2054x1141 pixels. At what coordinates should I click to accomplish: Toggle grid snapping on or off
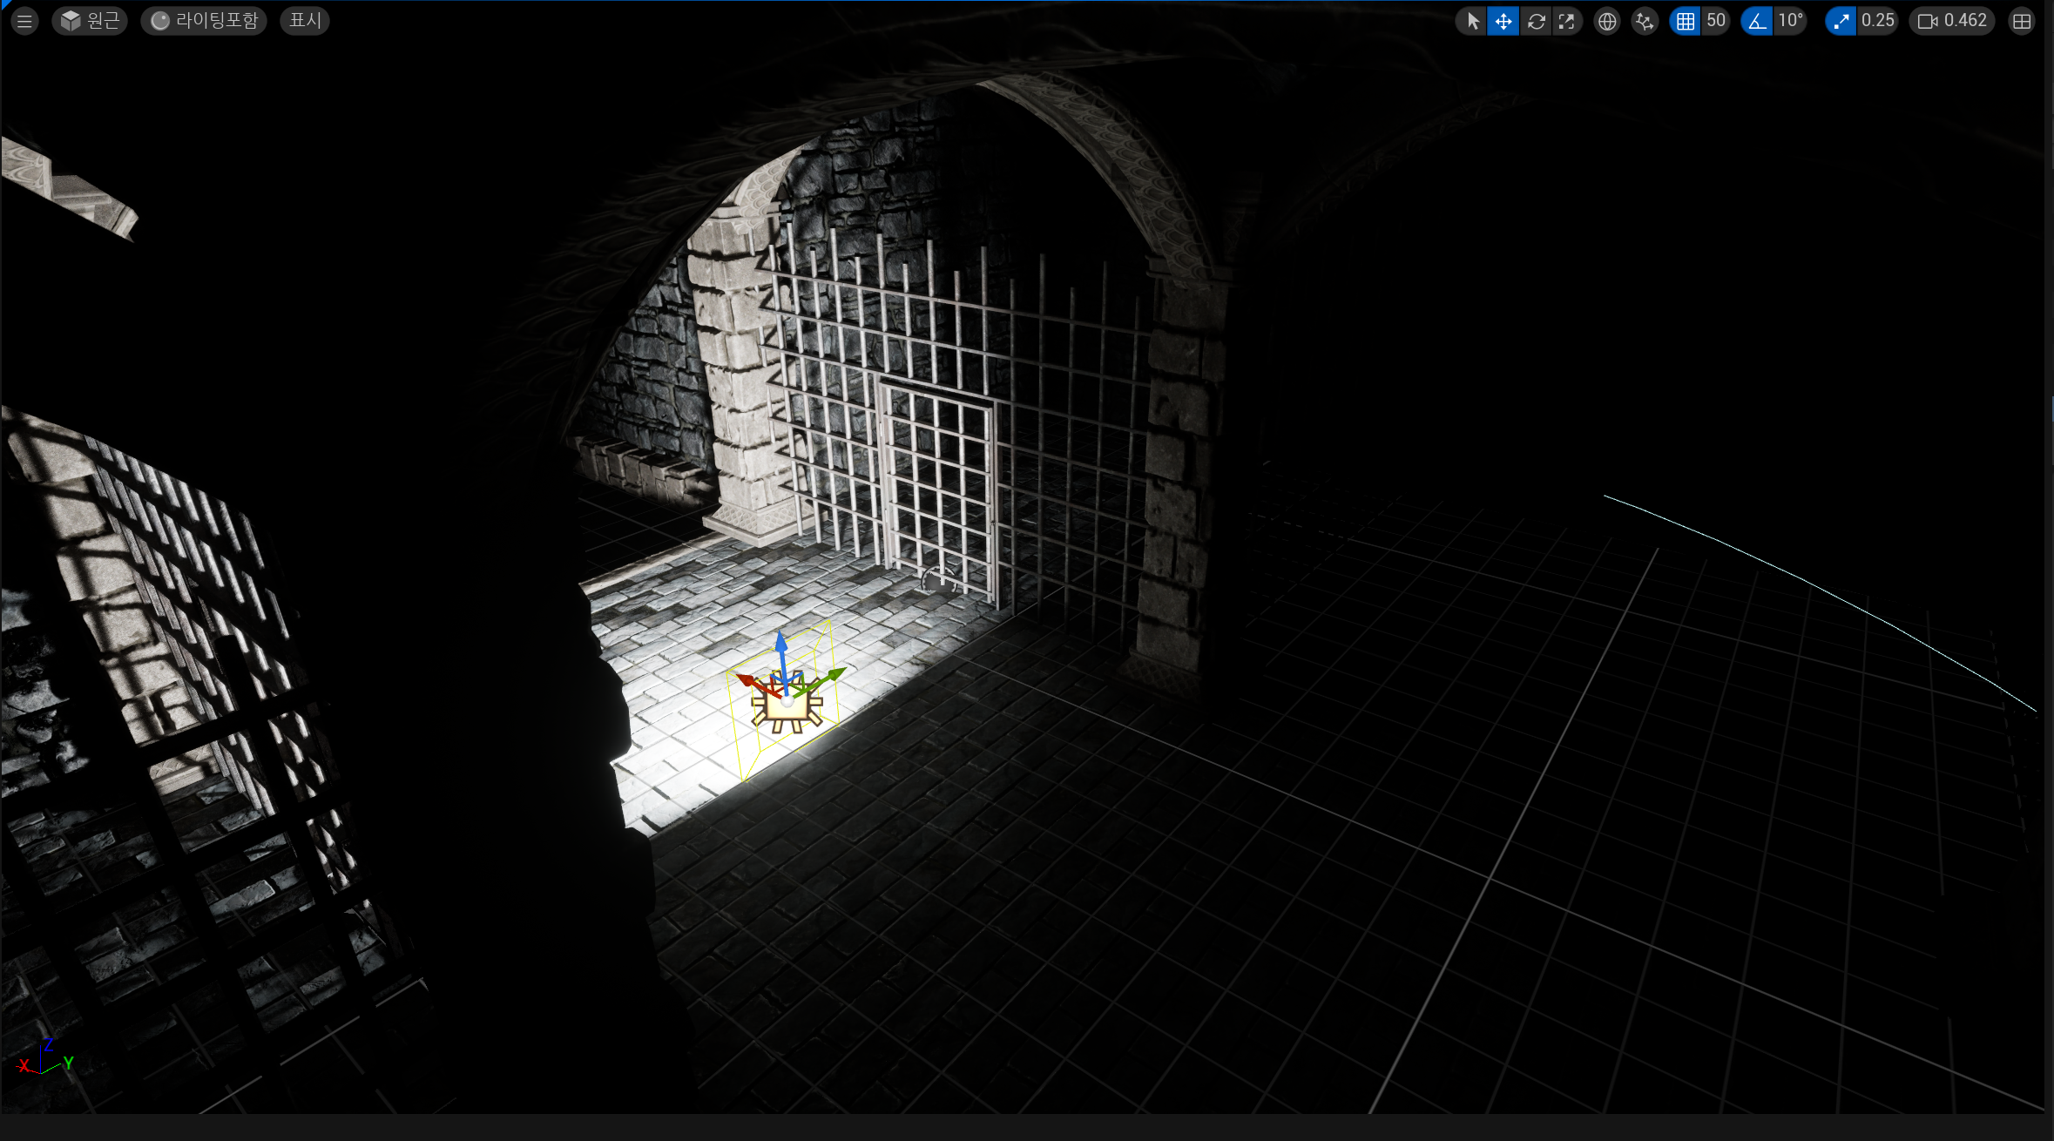1685,21
